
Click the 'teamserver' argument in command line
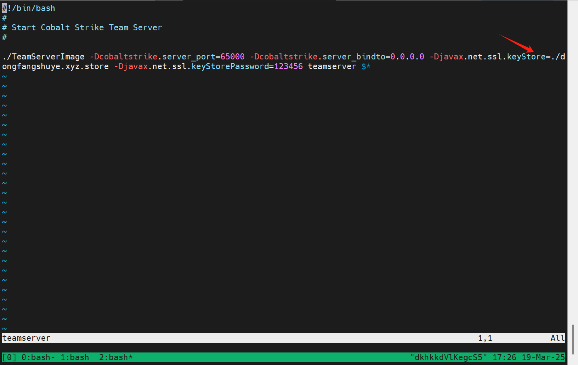pos(332,66)
